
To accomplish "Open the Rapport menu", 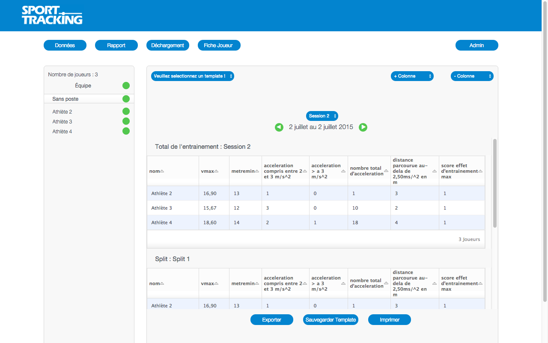I will [x=116, y=45].
